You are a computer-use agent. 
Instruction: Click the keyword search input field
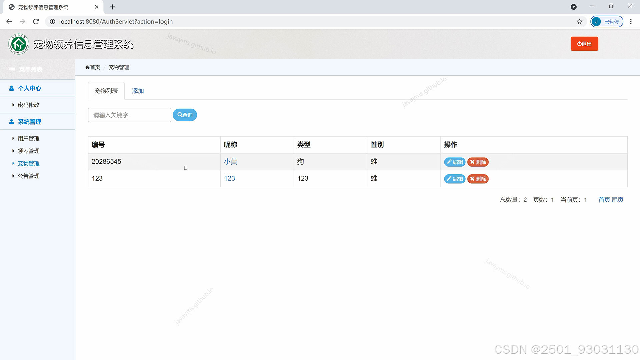[130, 115]
